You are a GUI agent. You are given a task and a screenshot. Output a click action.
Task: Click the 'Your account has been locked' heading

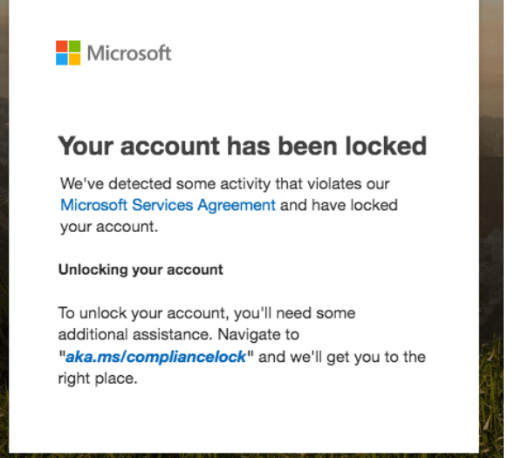click(243, 147)
